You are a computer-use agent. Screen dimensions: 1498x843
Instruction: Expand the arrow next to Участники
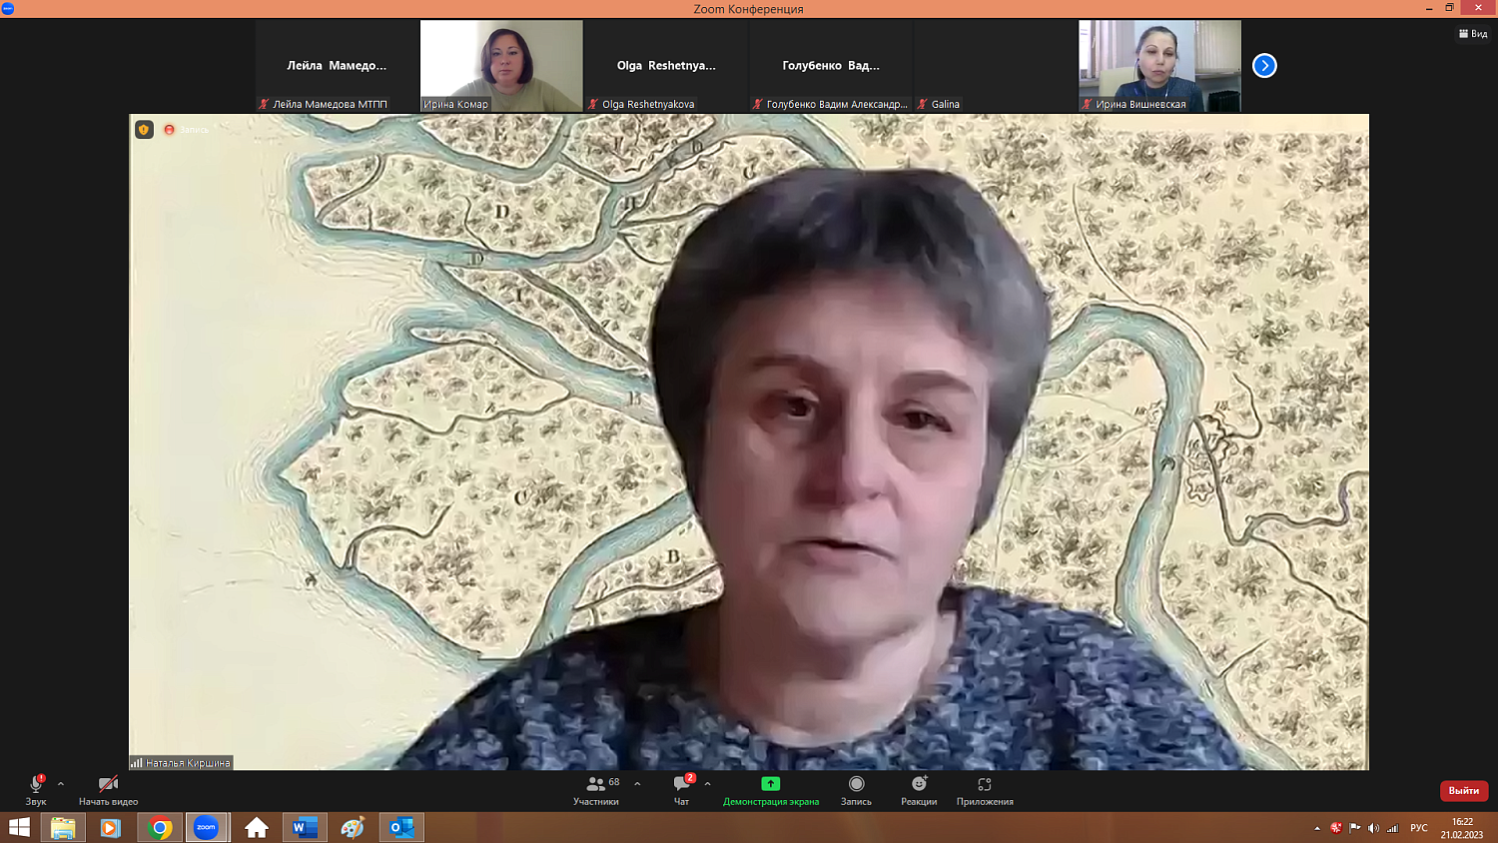[x=637, y=784]
